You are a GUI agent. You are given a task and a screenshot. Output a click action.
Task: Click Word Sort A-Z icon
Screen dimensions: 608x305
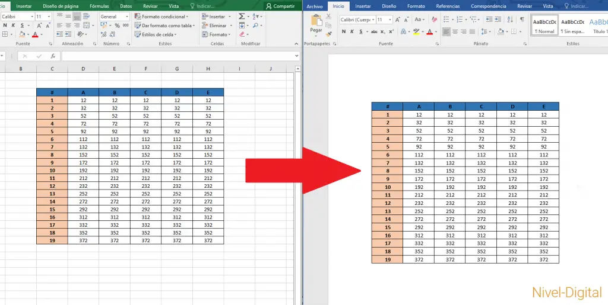[510, 20]
